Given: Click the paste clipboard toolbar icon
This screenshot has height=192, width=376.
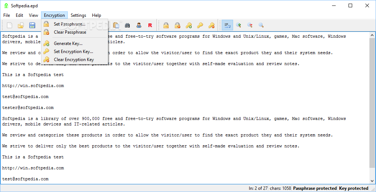Looking at the screenshot, I should [x=116, y=25].
